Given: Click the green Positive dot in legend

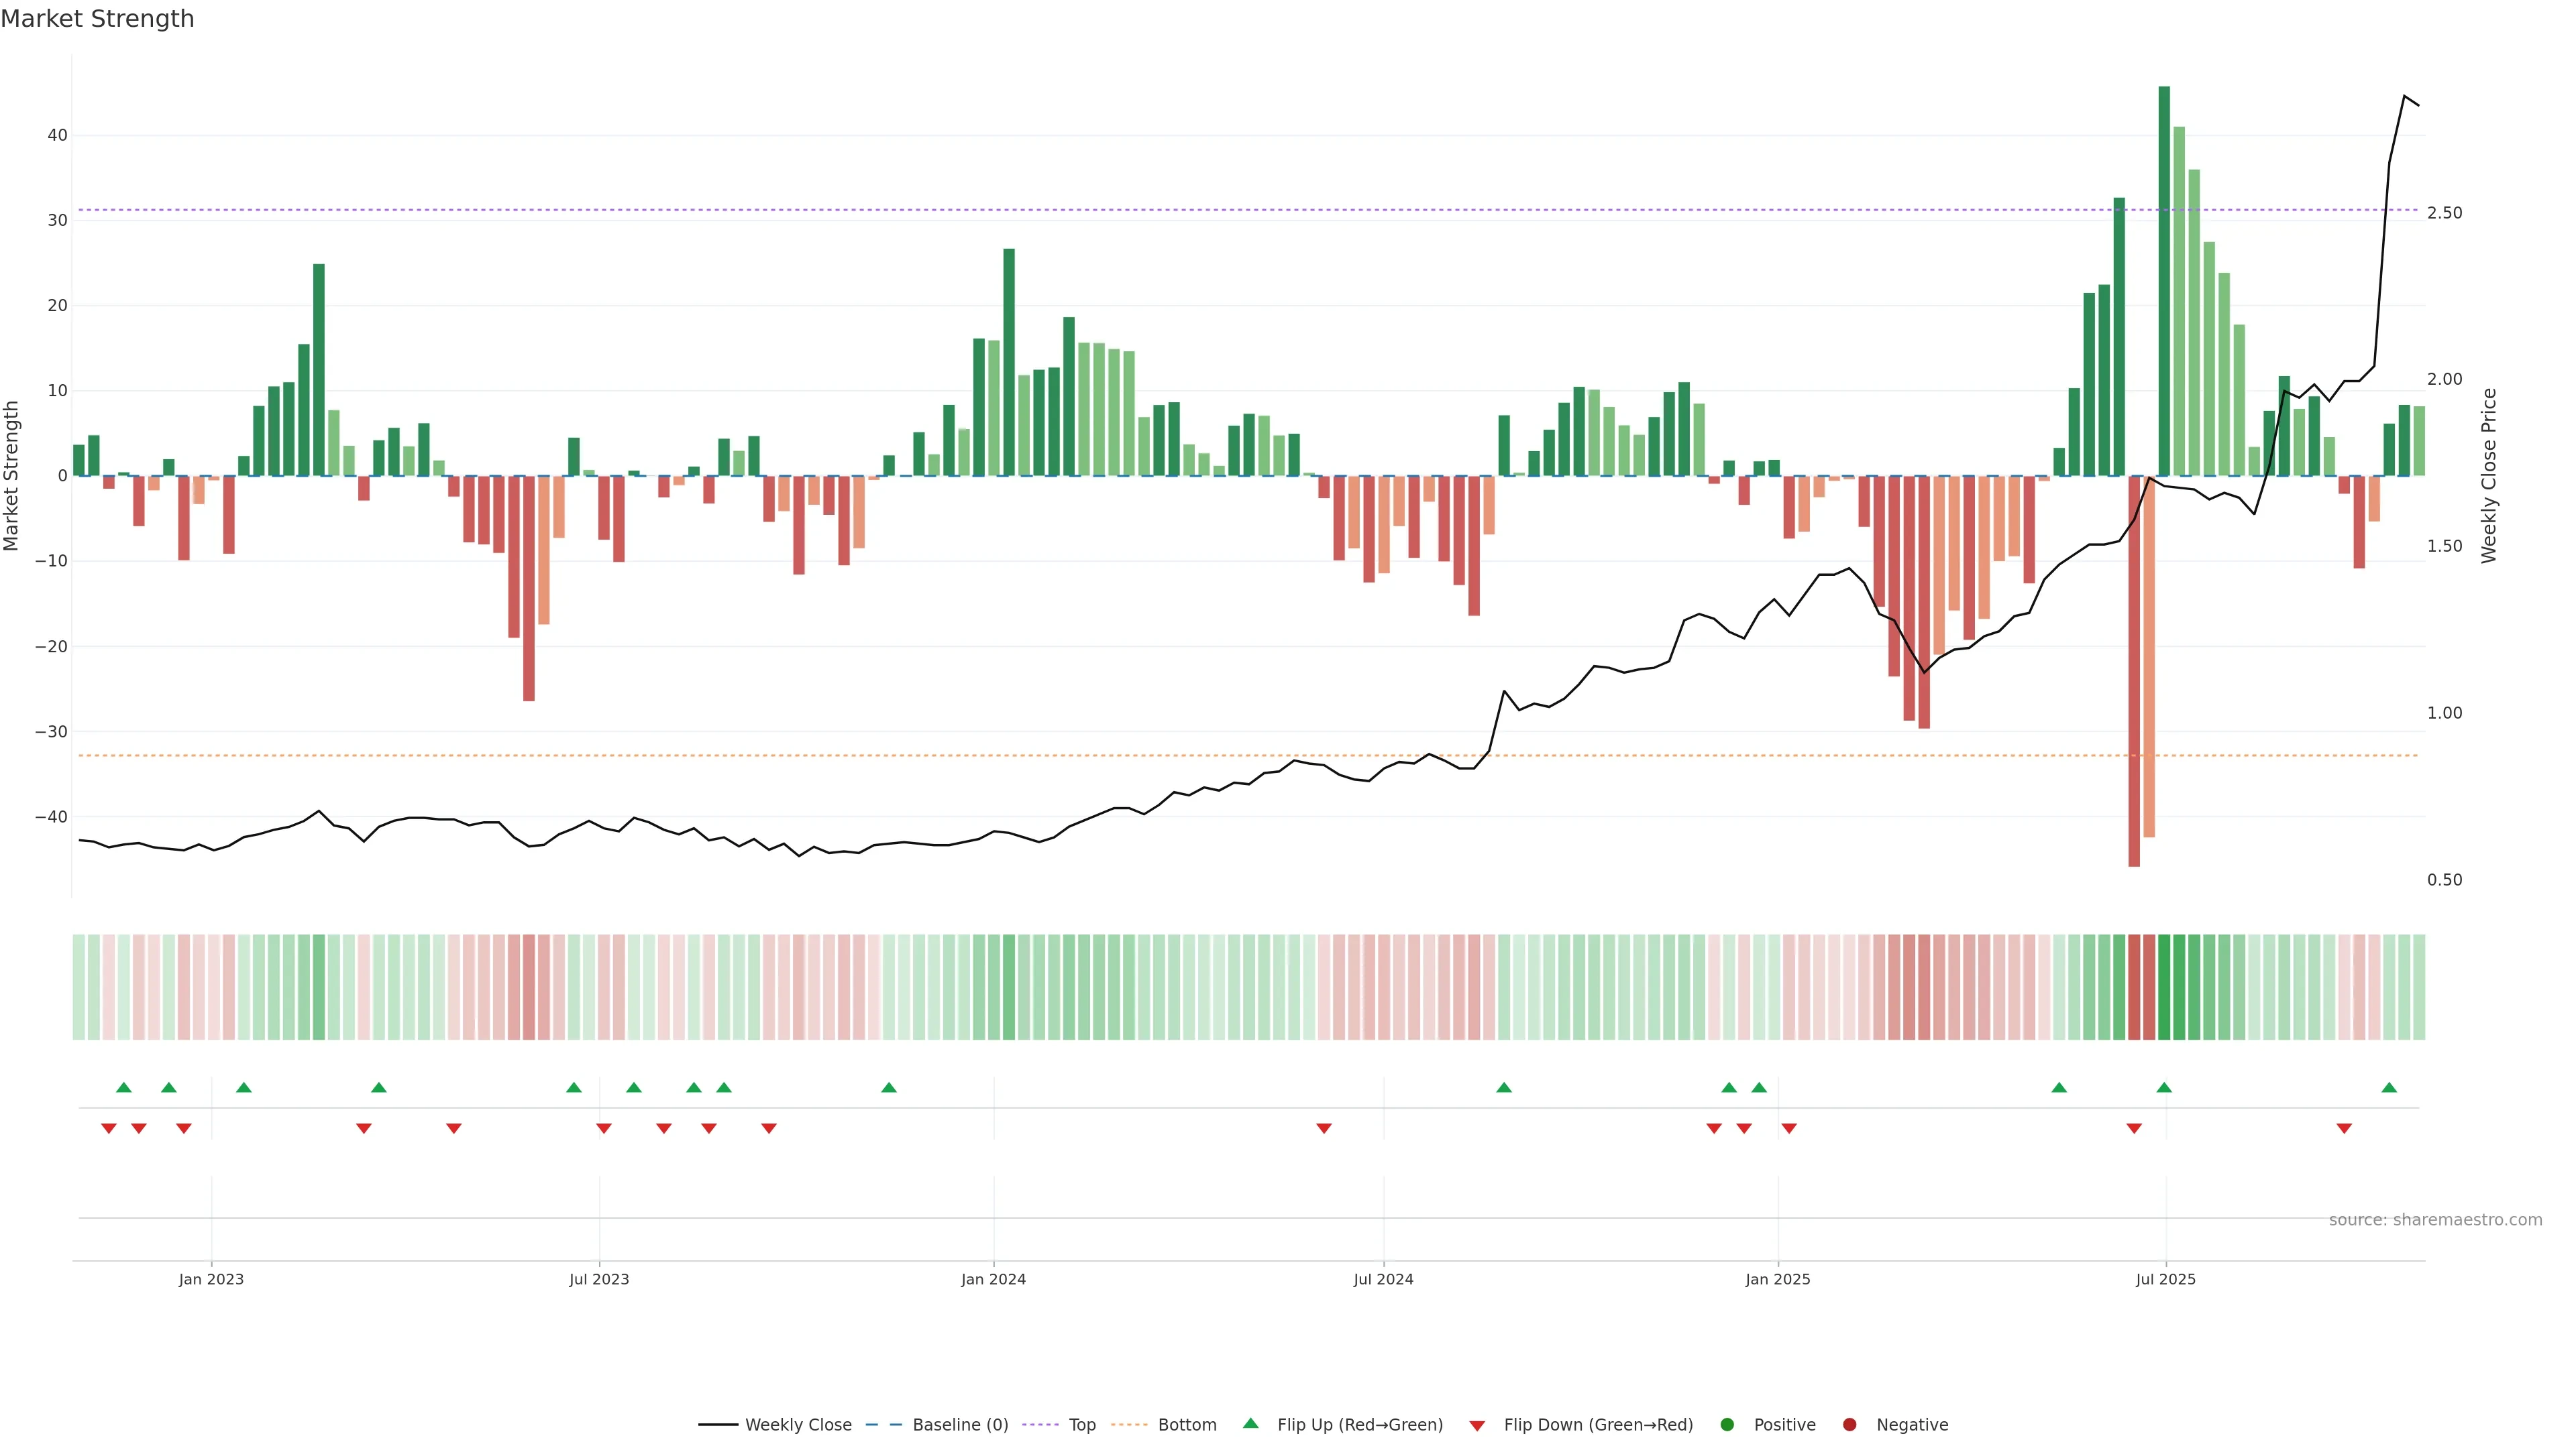Looking at the screenshot, I should pos(1727,1425).
